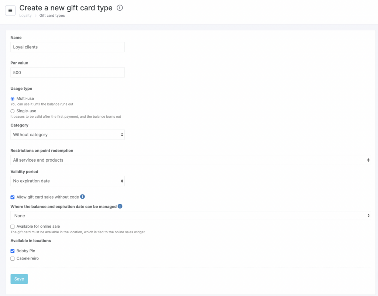
Task: Enable Available for online sale
Action: (13, 227)
